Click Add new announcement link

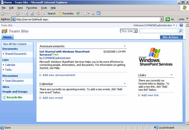[59, 75]
